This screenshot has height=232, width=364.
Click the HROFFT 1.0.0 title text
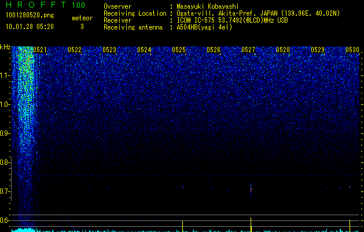(x=45, y=5)
